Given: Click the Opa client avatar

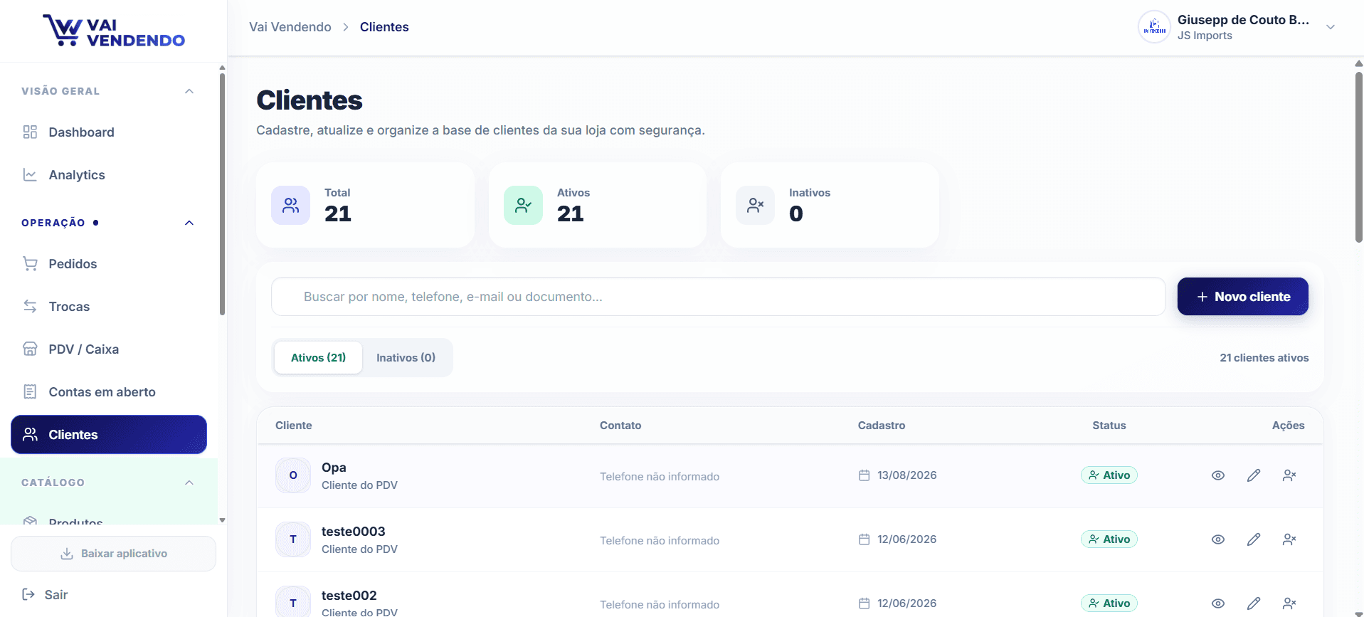Looking at the screenshot, I should [x=293, y=475].
